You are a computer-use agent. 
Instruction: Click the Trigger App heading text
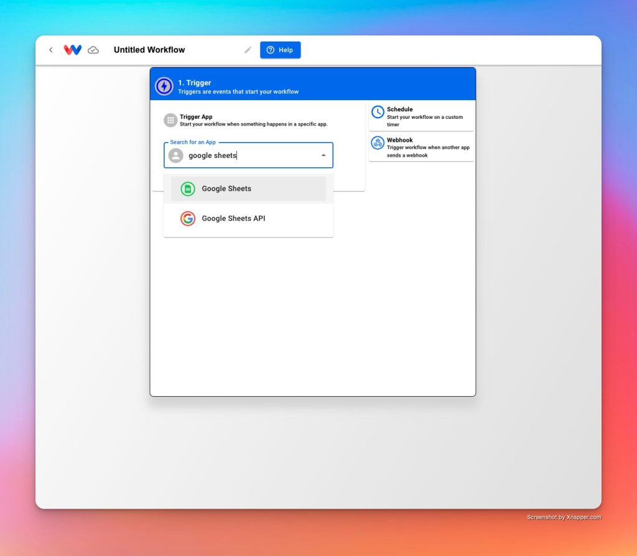(196, 116)
